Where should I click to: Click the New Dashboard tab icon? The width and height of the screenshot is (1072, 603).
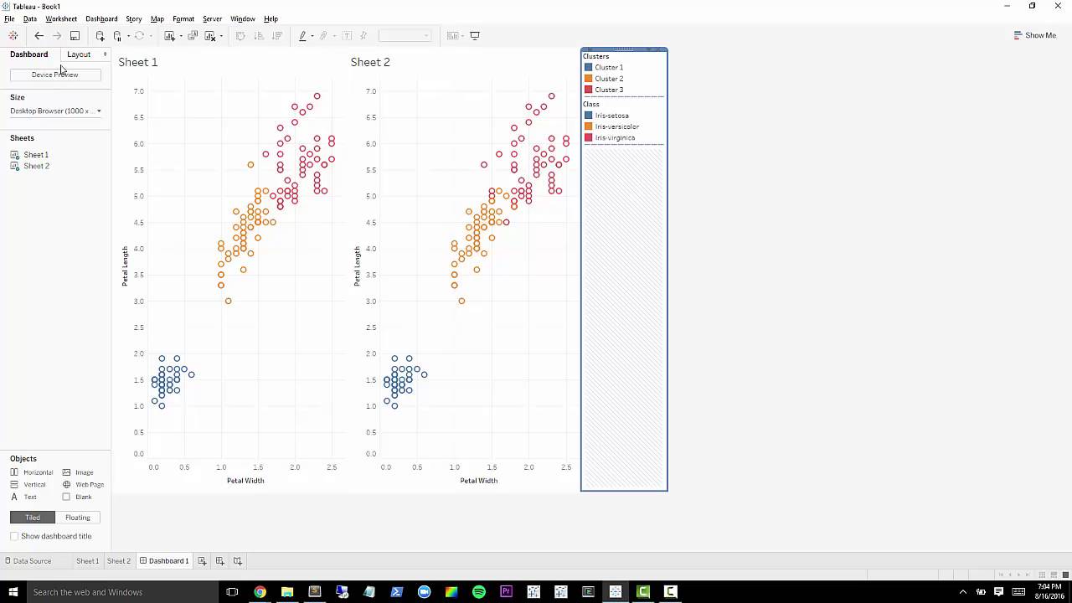click(x=219, y=561)
